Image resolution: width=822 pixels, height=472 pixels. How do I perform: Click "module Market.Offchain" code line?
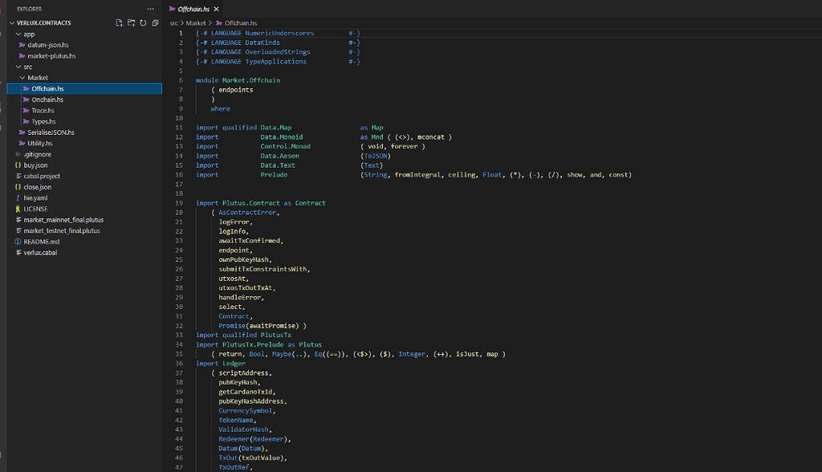[238, 80]
